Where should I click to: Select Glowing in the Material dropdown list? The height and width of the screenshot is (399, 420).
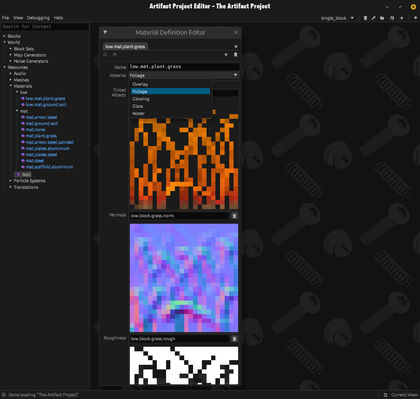(141, 99)
